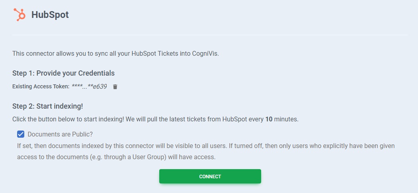Delete the existing access token
Screen dimensions: 418x193
tap(115, 87)
